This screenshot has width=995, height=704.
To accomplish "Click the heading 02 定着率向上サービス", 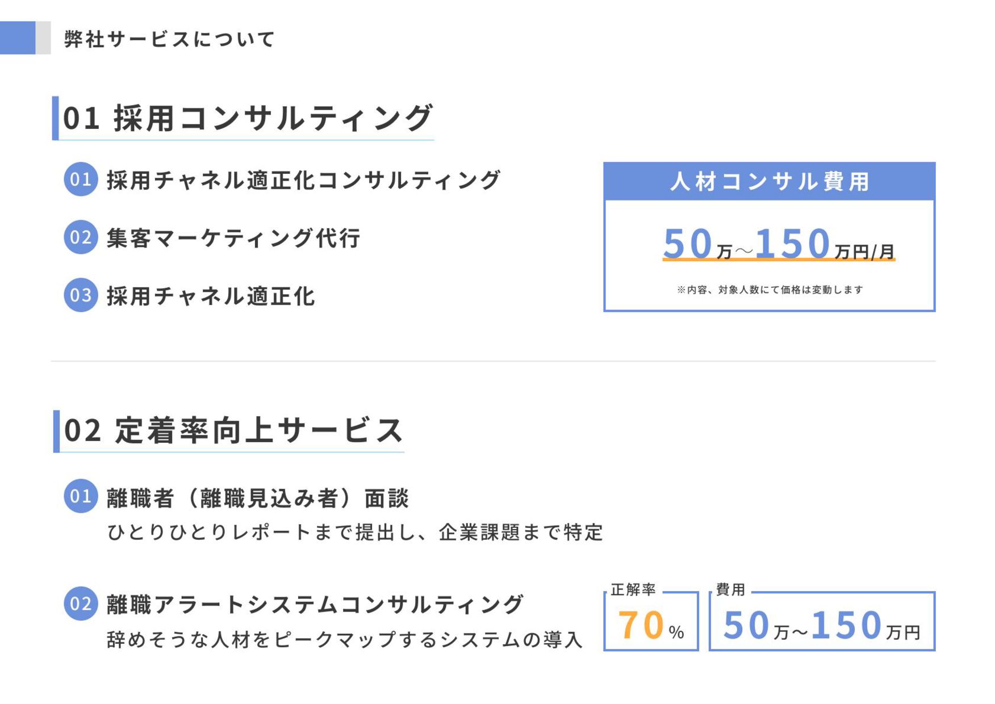I will pos(233,430).
